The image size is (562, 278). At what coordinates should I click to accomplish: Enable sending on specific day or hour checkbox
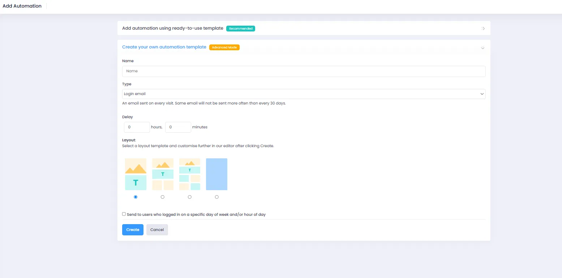[124, 214]
